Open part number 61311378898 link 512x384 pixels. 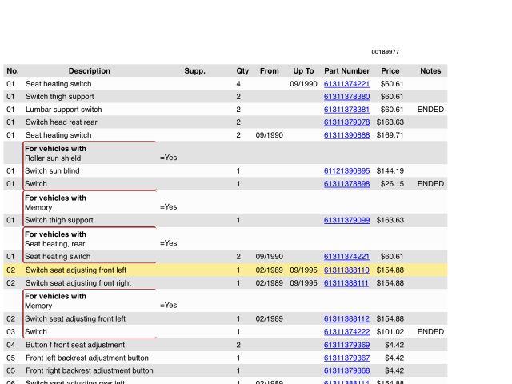(x=346, y=184)
